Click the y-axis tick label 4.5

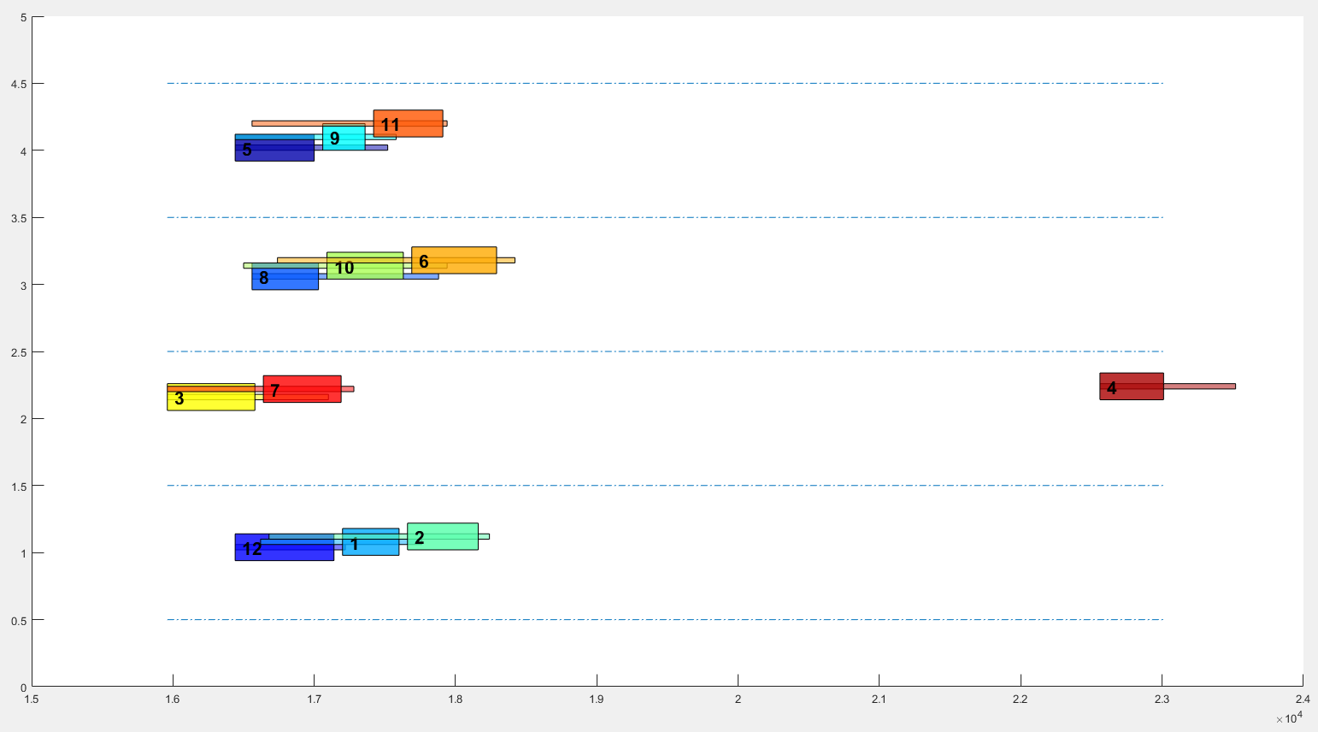tap(18, 84)
